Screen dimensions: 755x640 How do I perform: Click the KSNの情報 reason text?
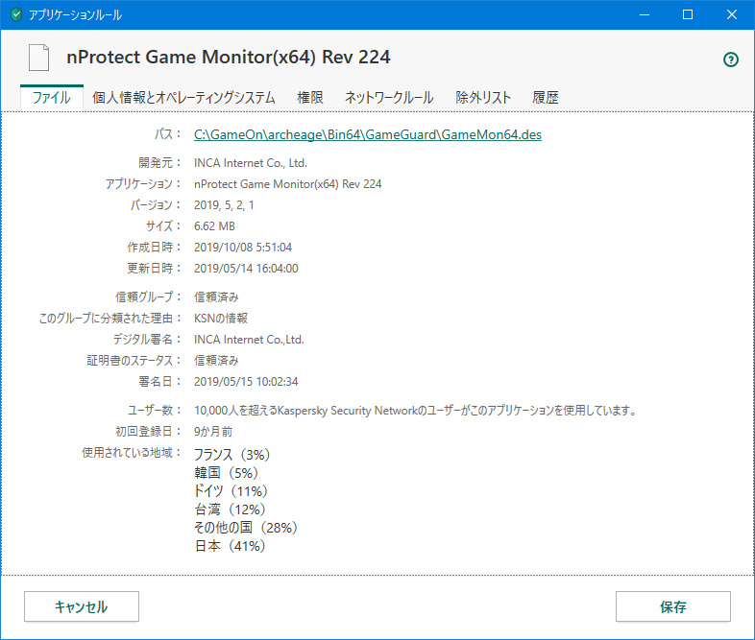coord(221,319)
